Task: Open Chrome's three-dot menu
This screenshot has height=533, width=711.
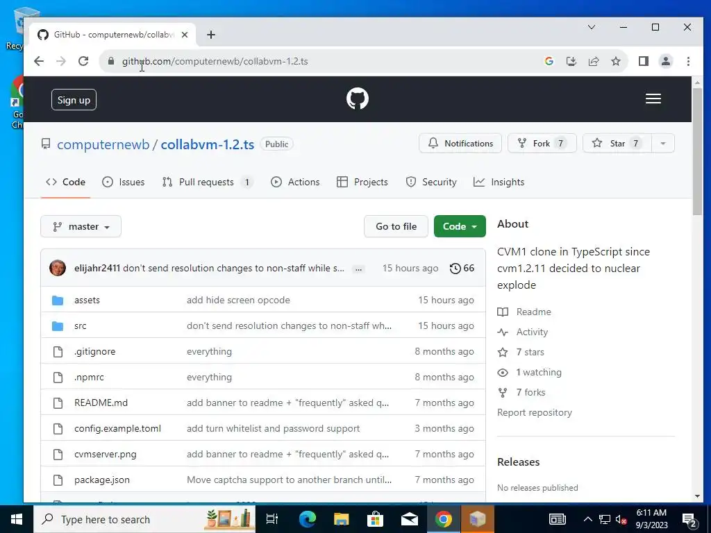Action: (688, 61)
